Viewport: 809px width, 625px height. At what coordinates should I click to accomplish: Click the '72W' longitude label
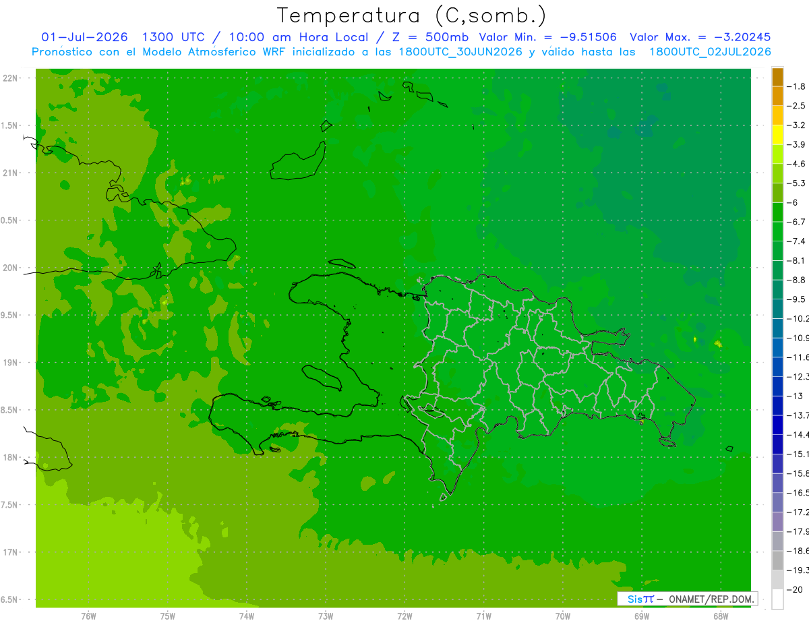(404, 616)
